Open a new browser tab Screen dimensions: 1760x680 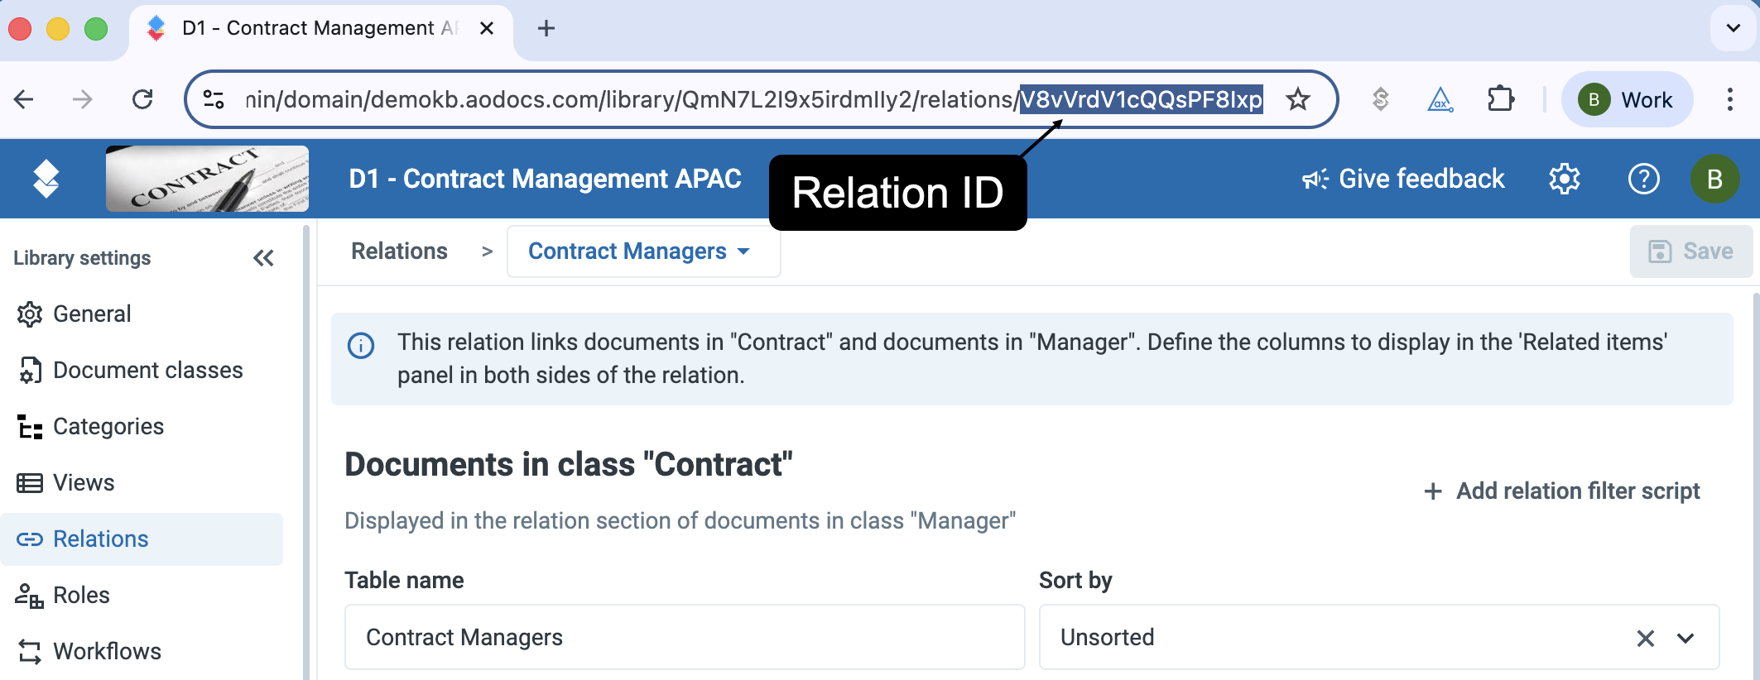point(546,28)
